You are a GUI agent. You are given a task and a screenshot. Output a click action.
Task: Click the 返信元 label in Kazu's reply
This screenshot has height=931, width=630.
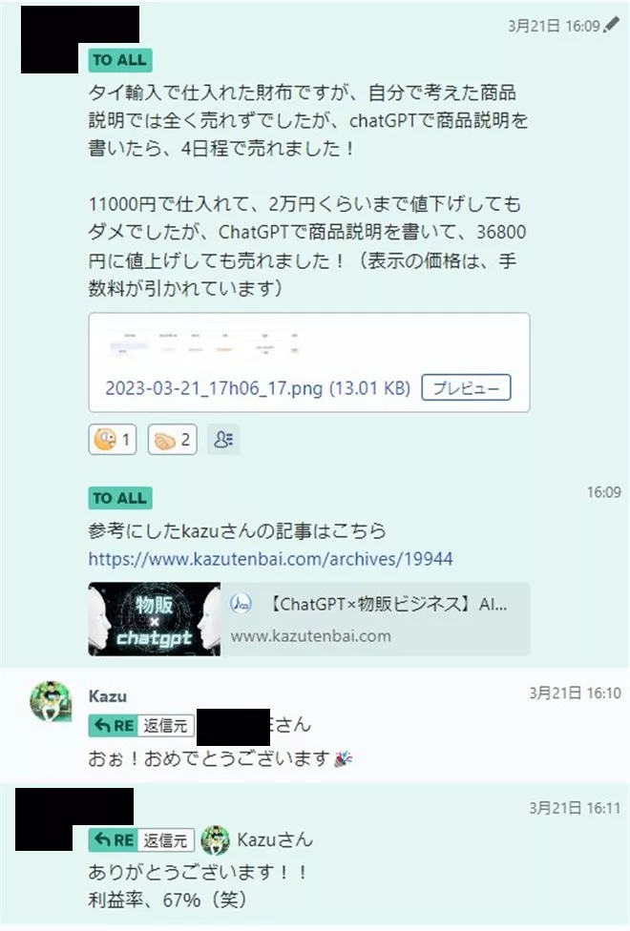[x=166, y=726]
